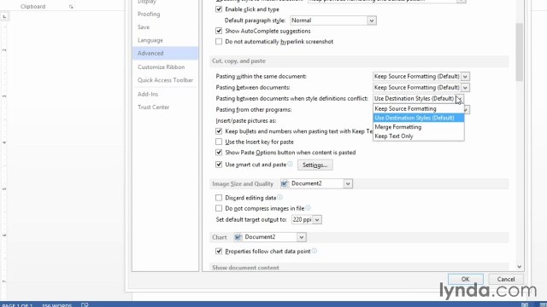Click the word count in the status bar

tap(56, 305)
